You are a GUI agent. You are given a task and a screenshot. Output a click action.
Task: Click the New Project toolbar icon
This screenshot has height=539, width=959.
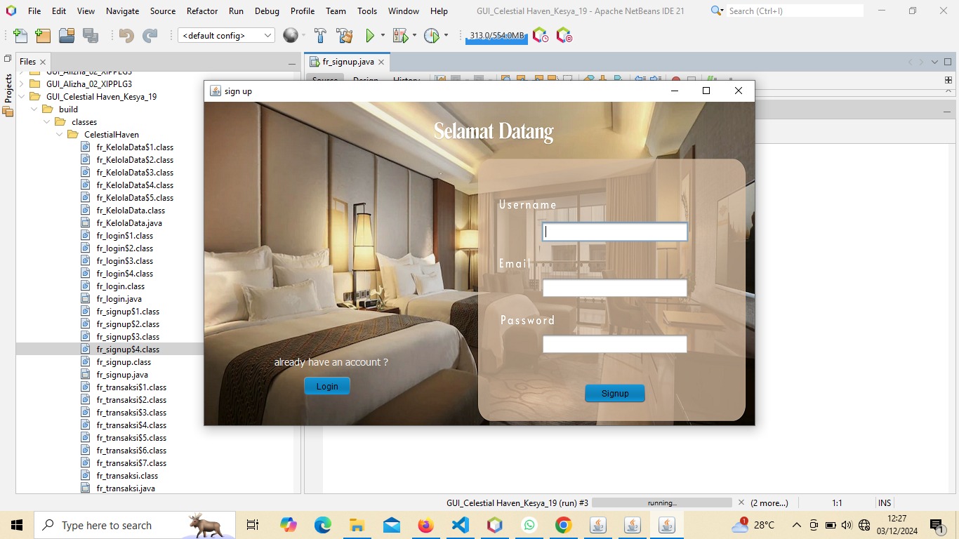pos(43,36)
